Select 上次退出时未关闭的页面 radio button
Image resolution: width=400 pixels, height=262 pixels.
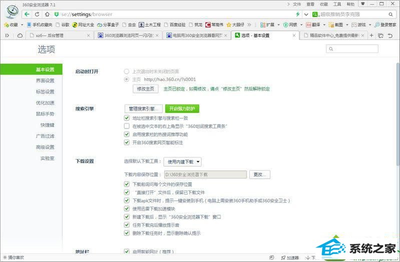pos(127,71)
